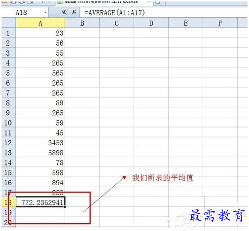
Task: Click the select-all corner box
Action: pos(8,23)
